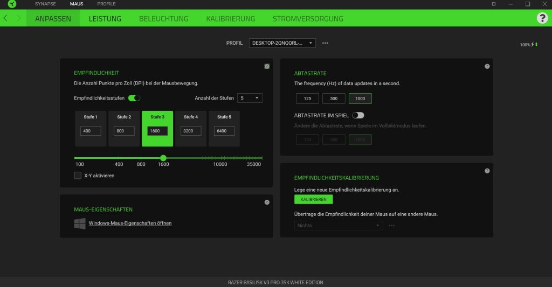Viewport: 552px width, 287px height.
Task: Toggle Empfindlichkeitsstufen switch
Action: point(134,98)
